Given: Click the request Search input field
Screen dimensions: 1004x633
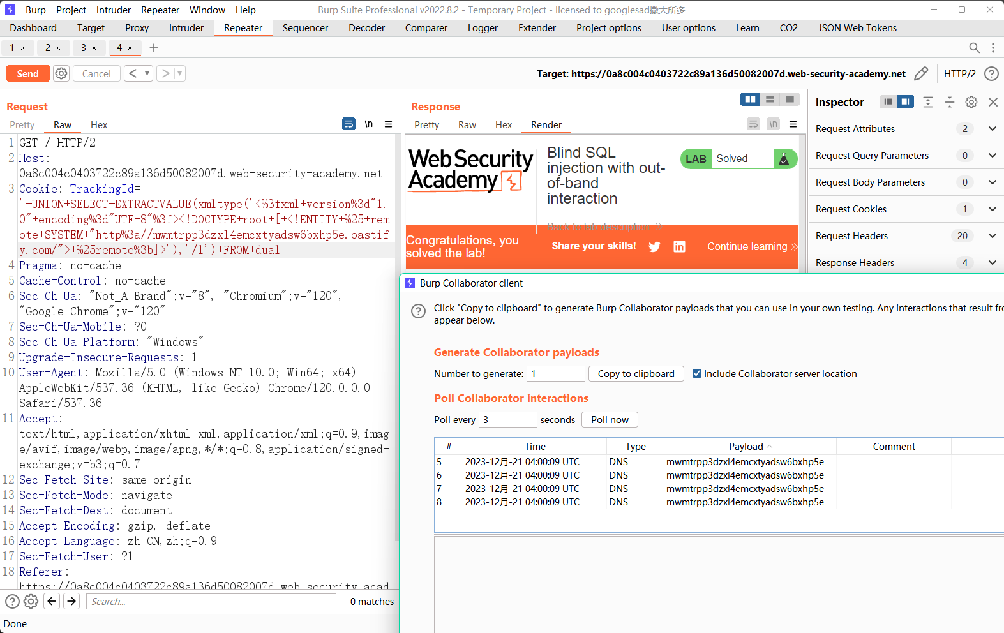Looking at the screenshot, I should click(211, 601).
